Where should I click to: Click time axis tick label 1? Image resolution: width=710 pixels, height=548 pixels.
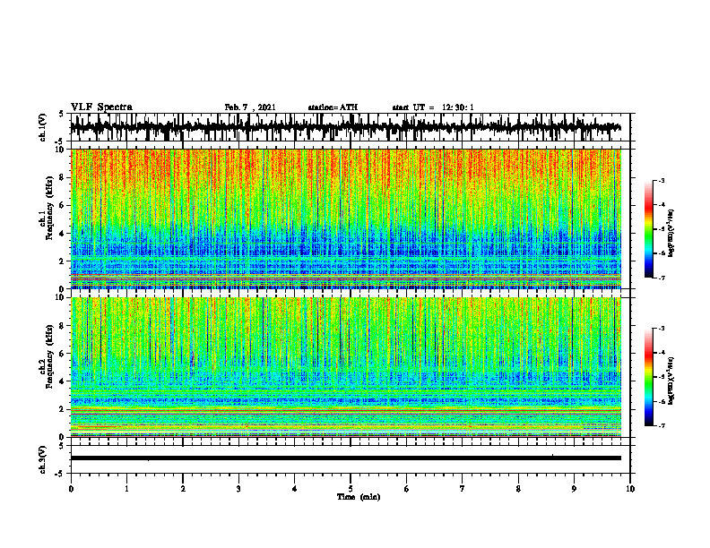coord(126,489)
